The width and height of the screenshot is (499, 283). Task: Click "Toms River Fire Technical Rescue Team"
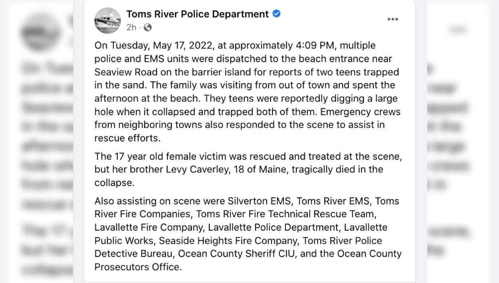click(x=286, y=214)
